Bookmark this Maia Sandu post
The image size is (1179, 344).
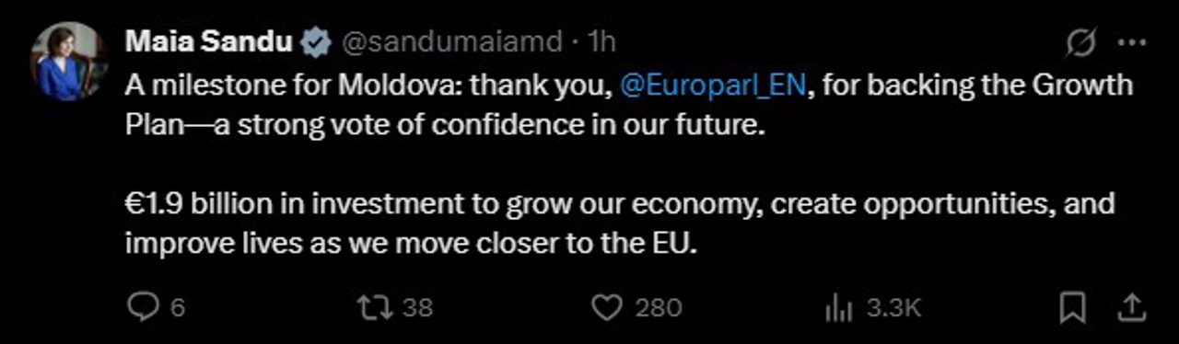[x=1073, y=307]
